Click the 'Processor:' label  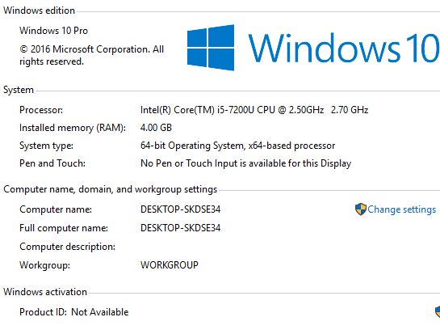41,110
